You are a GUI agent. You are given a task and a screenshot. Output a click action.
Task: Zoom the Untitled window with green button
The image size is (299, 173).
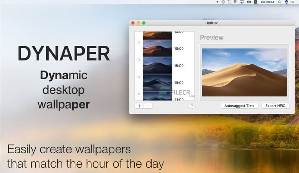click(144, 23)
